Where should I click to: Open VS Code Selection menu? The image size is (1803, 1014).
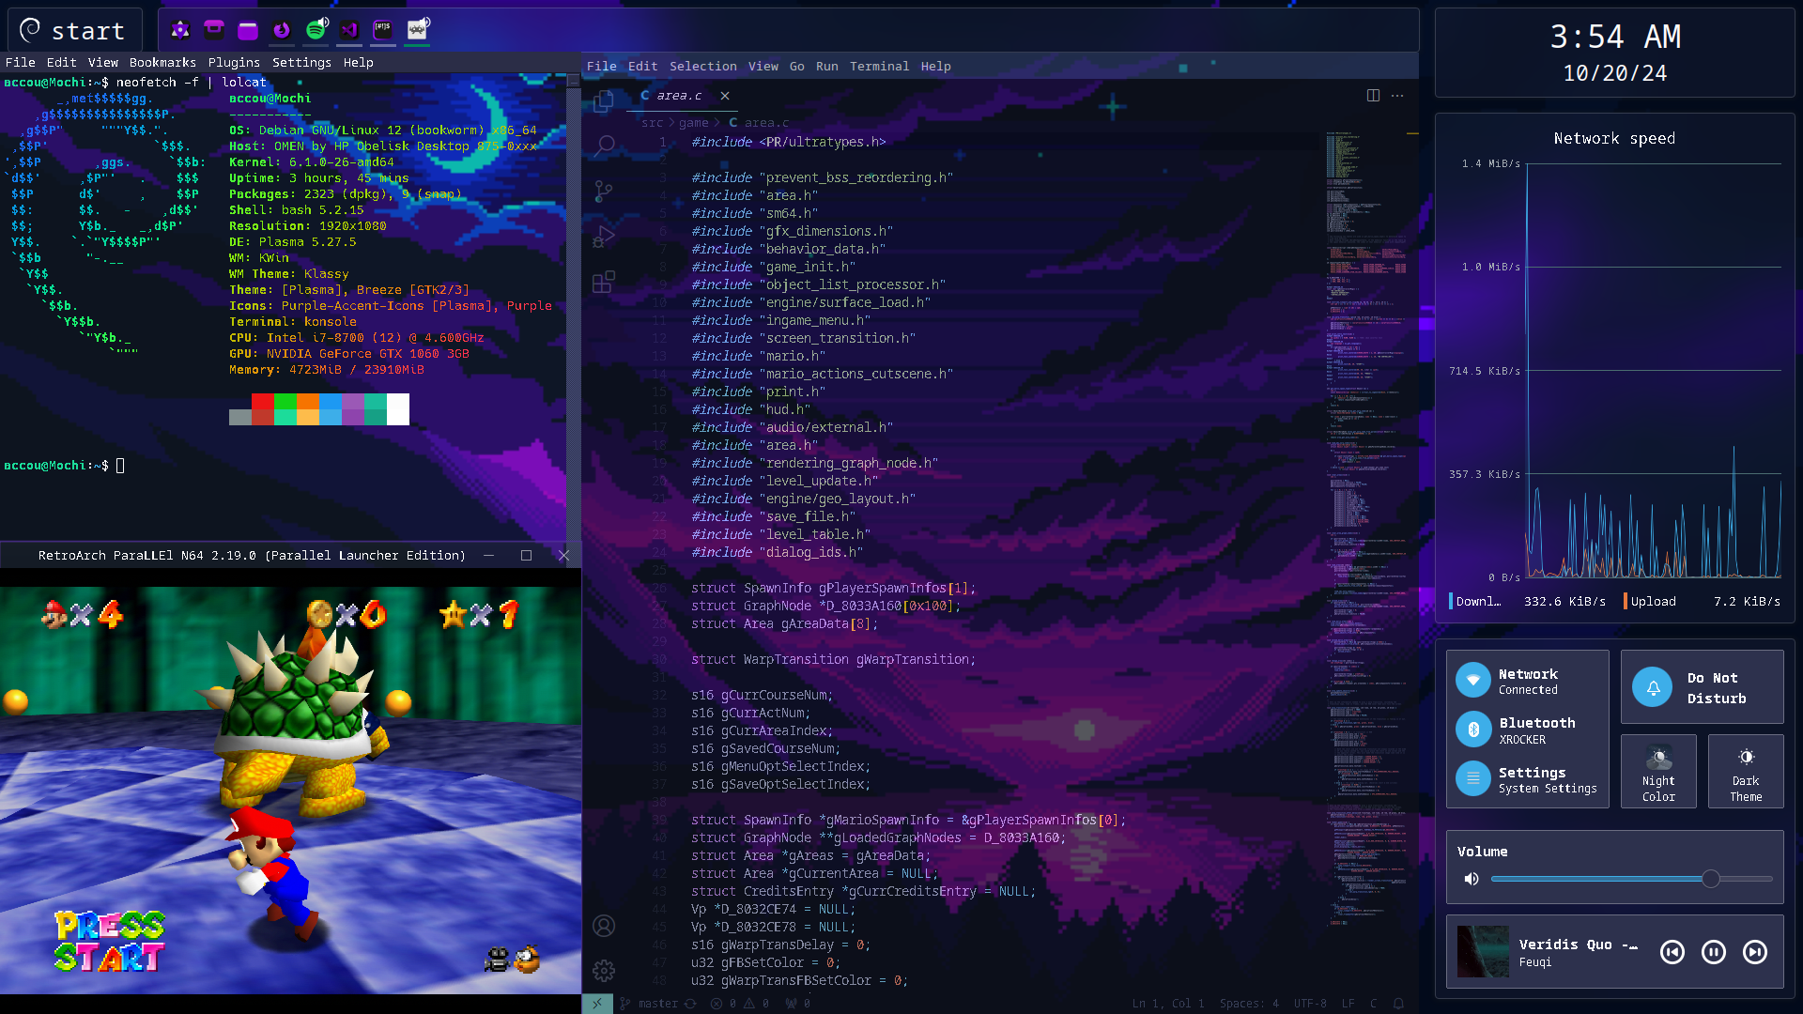(x=702, y=66)
